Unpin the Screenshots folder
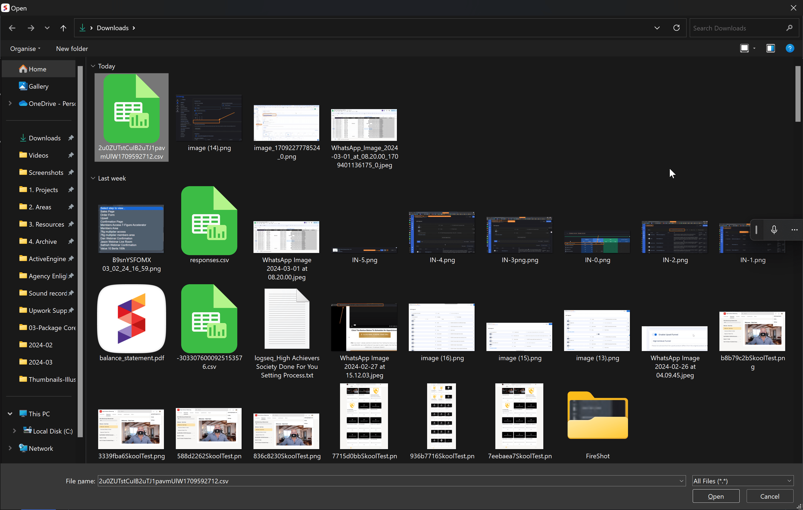The height and width of the screenshot is (510, 803). (x=71, y=172)
